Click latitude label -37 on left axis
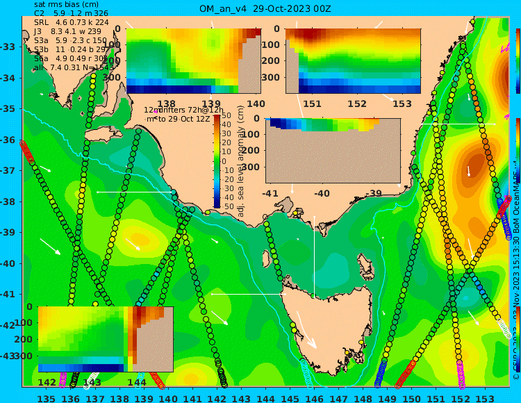 coord(8,171)
